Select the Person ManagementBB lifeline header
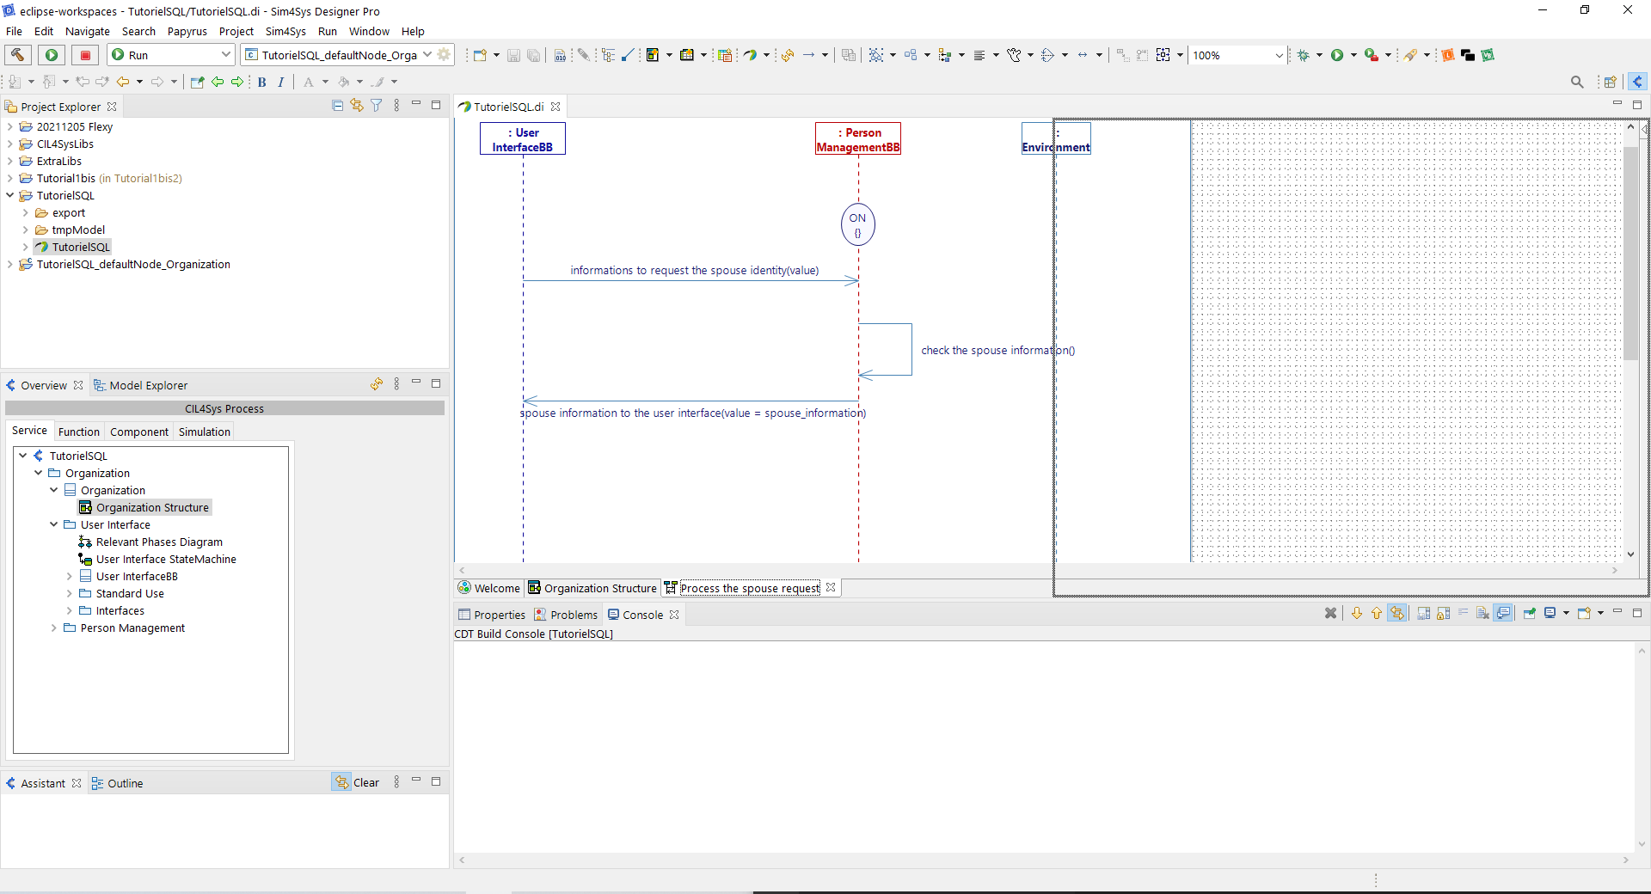1651x894 pixels. [858, 138]
